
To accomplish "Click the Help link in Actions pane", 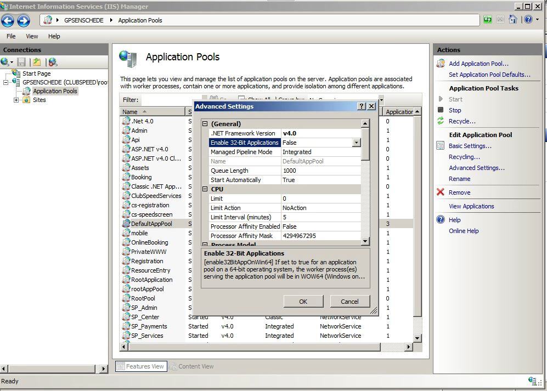I will pyautogui.click(x=455, y=220).
